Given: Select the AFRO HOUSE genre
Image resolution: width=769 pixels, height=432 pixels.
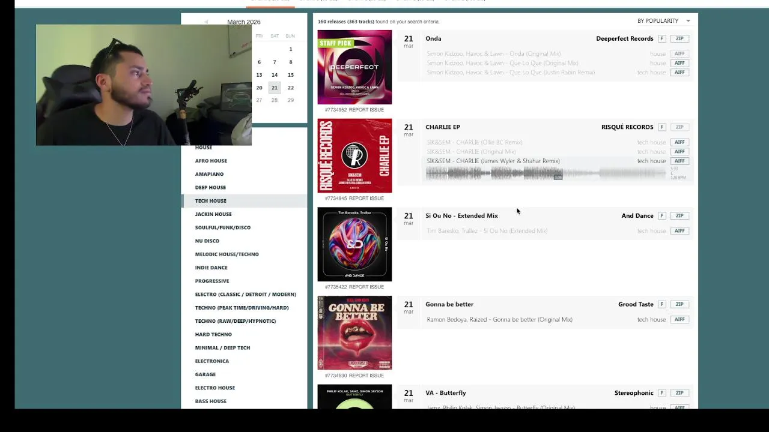Looking at the screenshot, I should tap(211, 161).
